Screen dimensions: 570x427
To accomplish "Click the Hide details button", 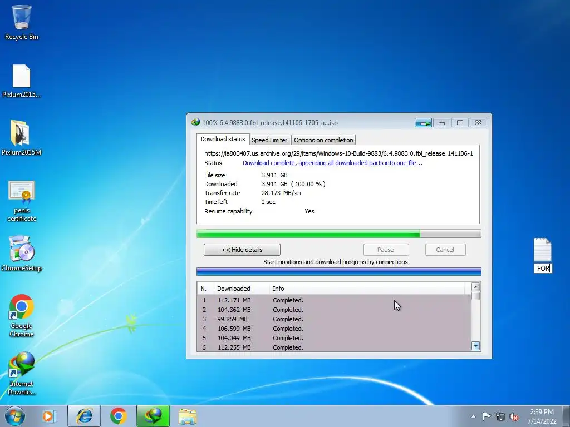I will 242,250.
